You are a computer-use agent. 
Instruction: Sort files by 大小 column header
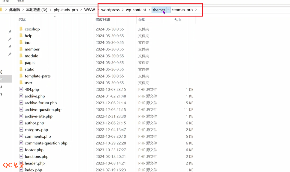pyautogui.click(x=177, y=20)
